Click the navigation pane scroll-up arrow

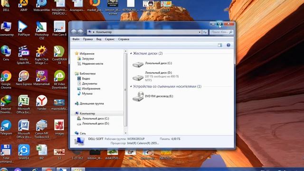[125, 51]
